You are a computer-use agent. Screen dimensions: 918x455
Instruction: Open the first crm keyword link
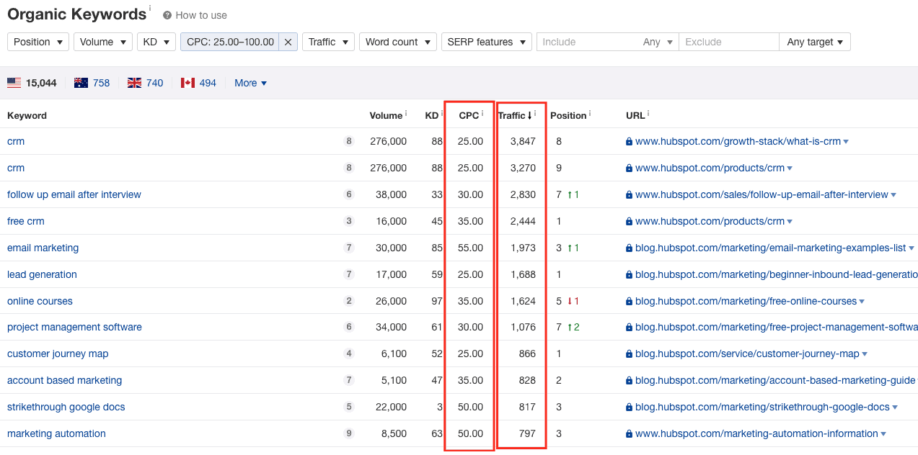tap(16, 141)
